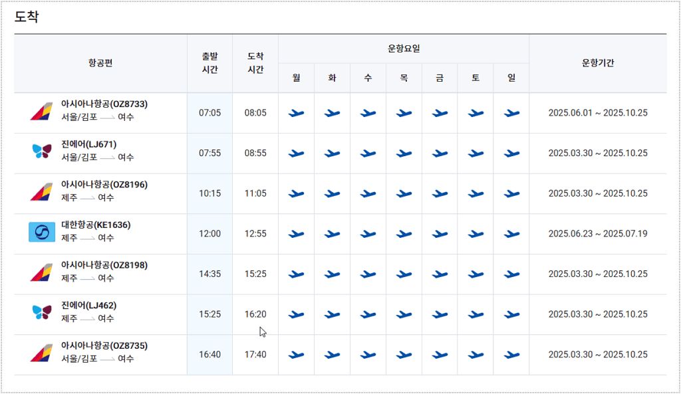Click the Friday (금) plane icon for OZ8196
681x394 pixels.
(440, 194)
